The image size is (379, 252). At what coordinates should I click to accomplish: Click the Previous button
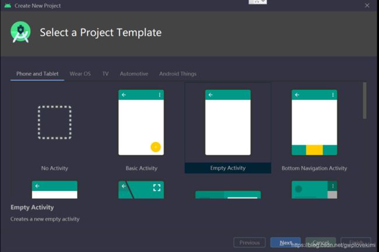point(250,242)
